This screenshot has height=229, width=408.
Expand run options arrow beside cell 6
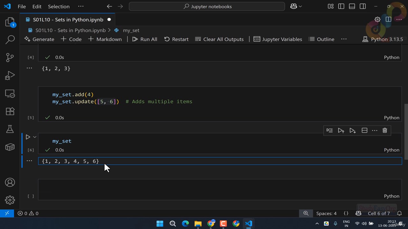point(35,137)
